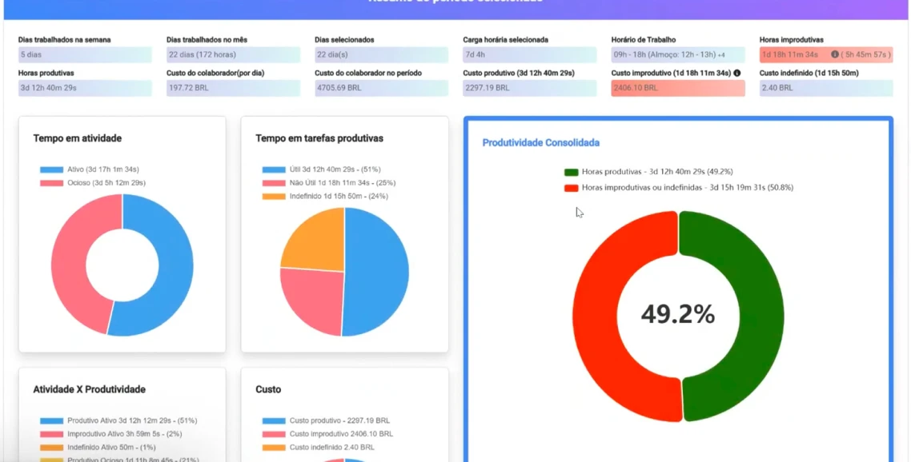
Task: Click the 49.2% value in the donut center
Action: click(x=678, y=314)
